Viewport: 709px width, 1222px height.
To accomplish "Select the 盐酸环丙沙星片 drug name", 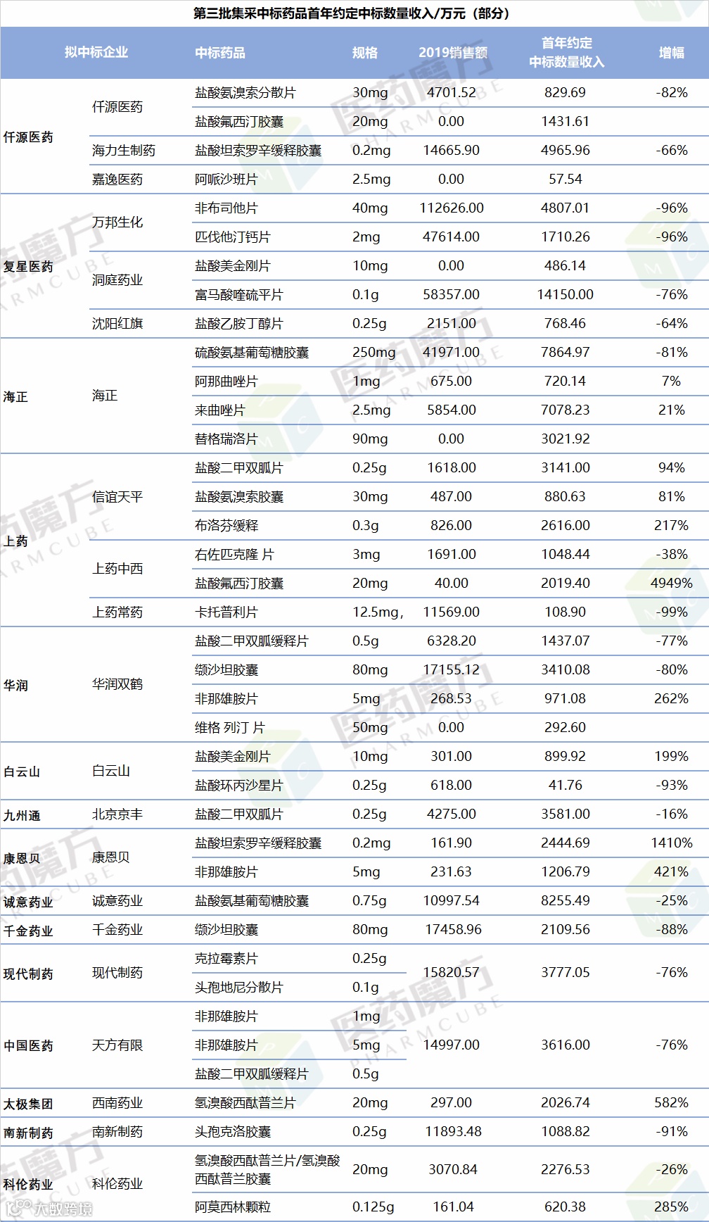I will click(x=239, y=785).
